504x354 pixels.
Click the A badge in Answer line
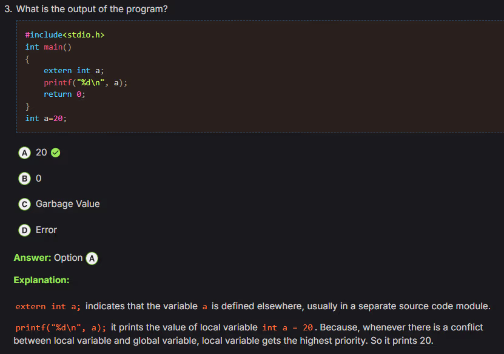92,258
